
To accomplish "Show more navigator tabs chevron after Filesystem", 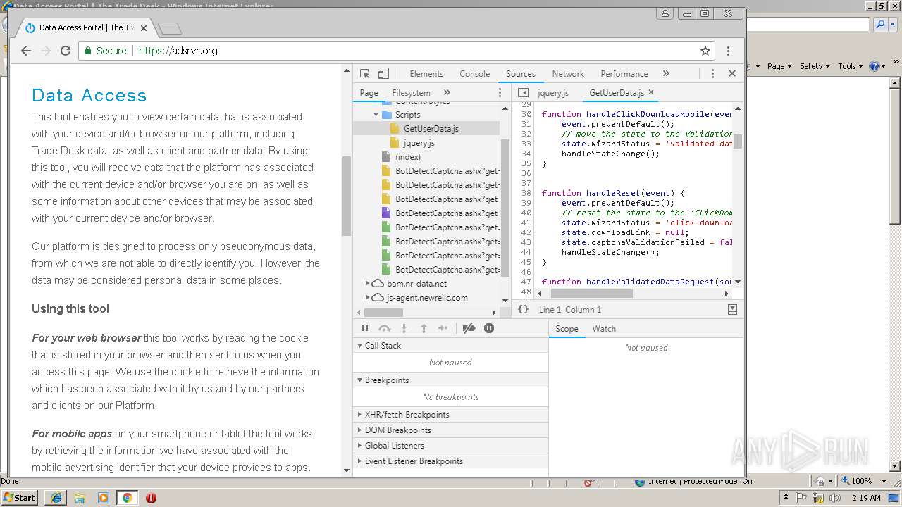I will (447, 92).
